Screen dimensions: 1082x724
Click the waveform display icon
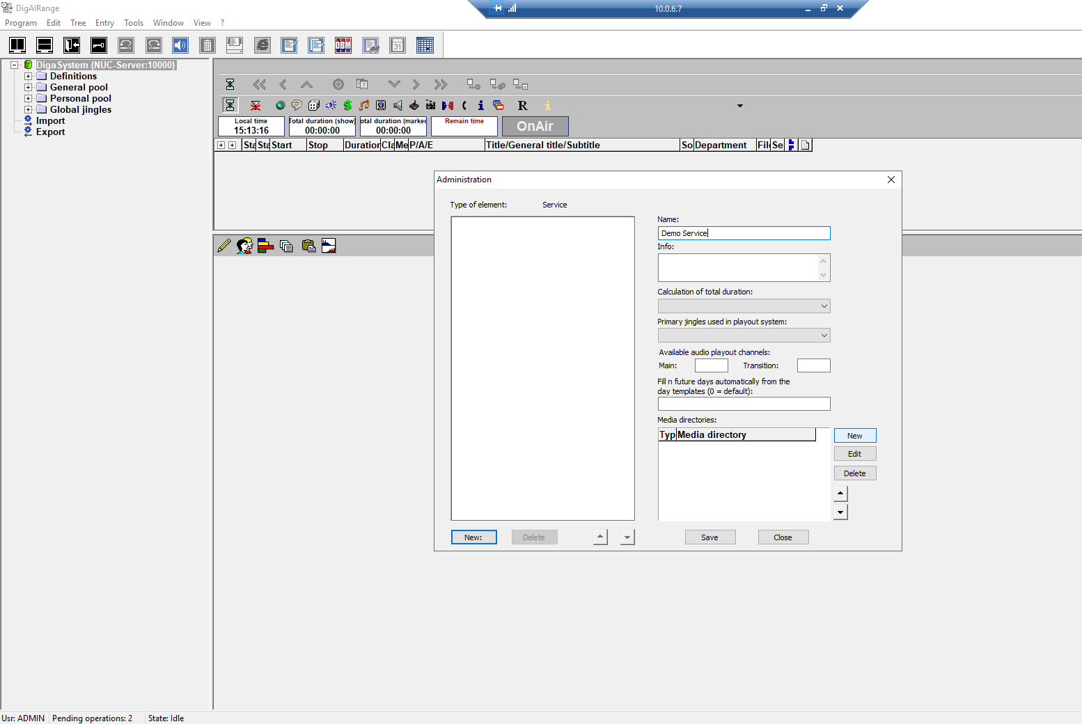coord(329,246)
